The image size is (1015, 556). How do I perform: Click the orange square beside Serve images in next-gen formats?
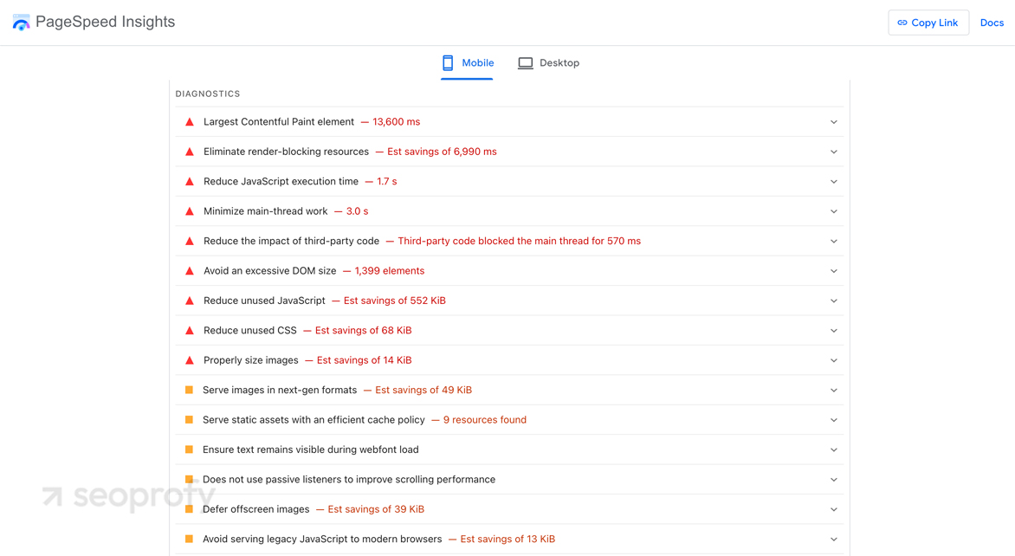tap(189, 390)
